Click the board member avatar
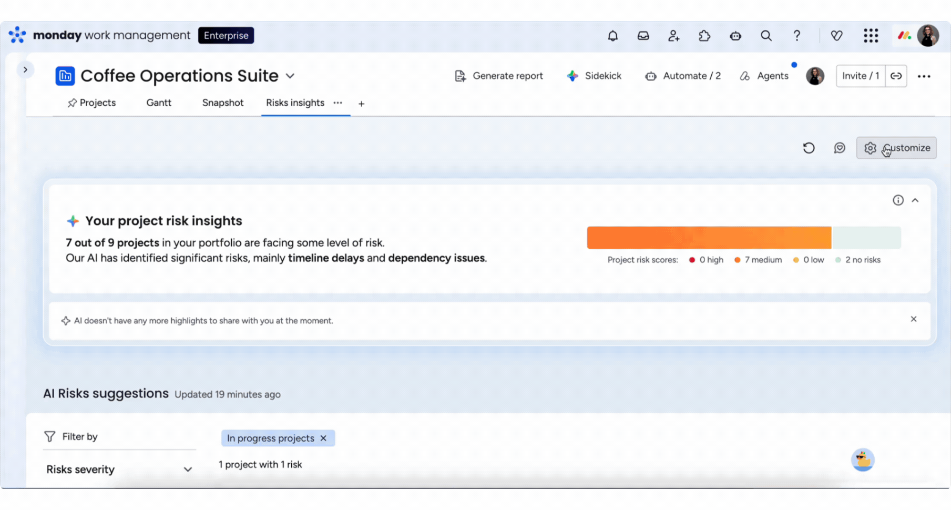Viewport: 951px width, 510px height. (x=815, y=76)
